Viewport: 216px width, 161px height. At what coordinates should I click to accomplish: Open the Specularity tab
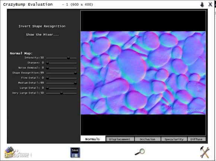point(174,139)
